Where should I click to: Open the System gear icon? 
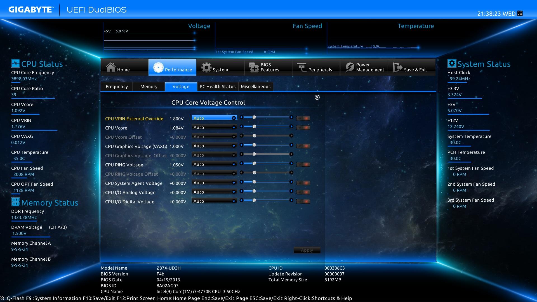[x=206, y=67]
